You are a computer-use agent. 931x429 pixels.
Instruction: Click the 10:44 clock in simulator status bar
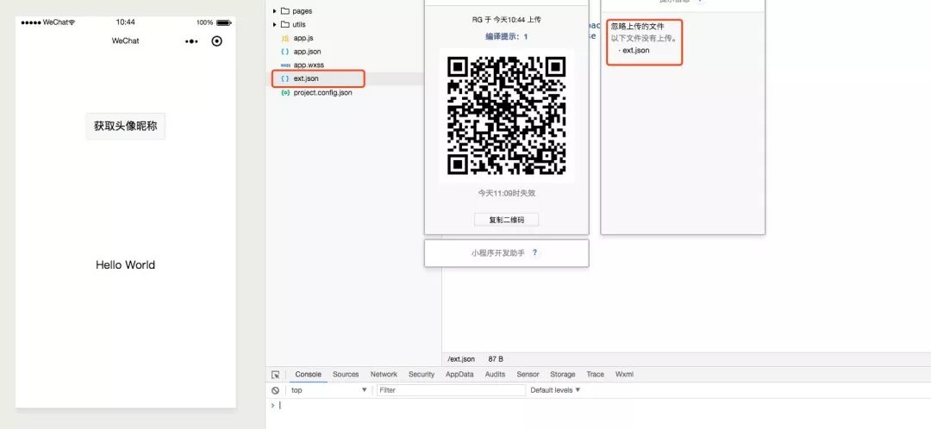pyautogui.click(x=125, y=22)
